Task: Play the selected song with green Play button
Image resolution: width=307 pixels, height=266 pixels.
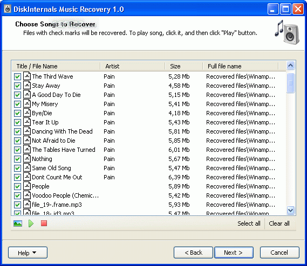Action: click(x=31, y=223)
